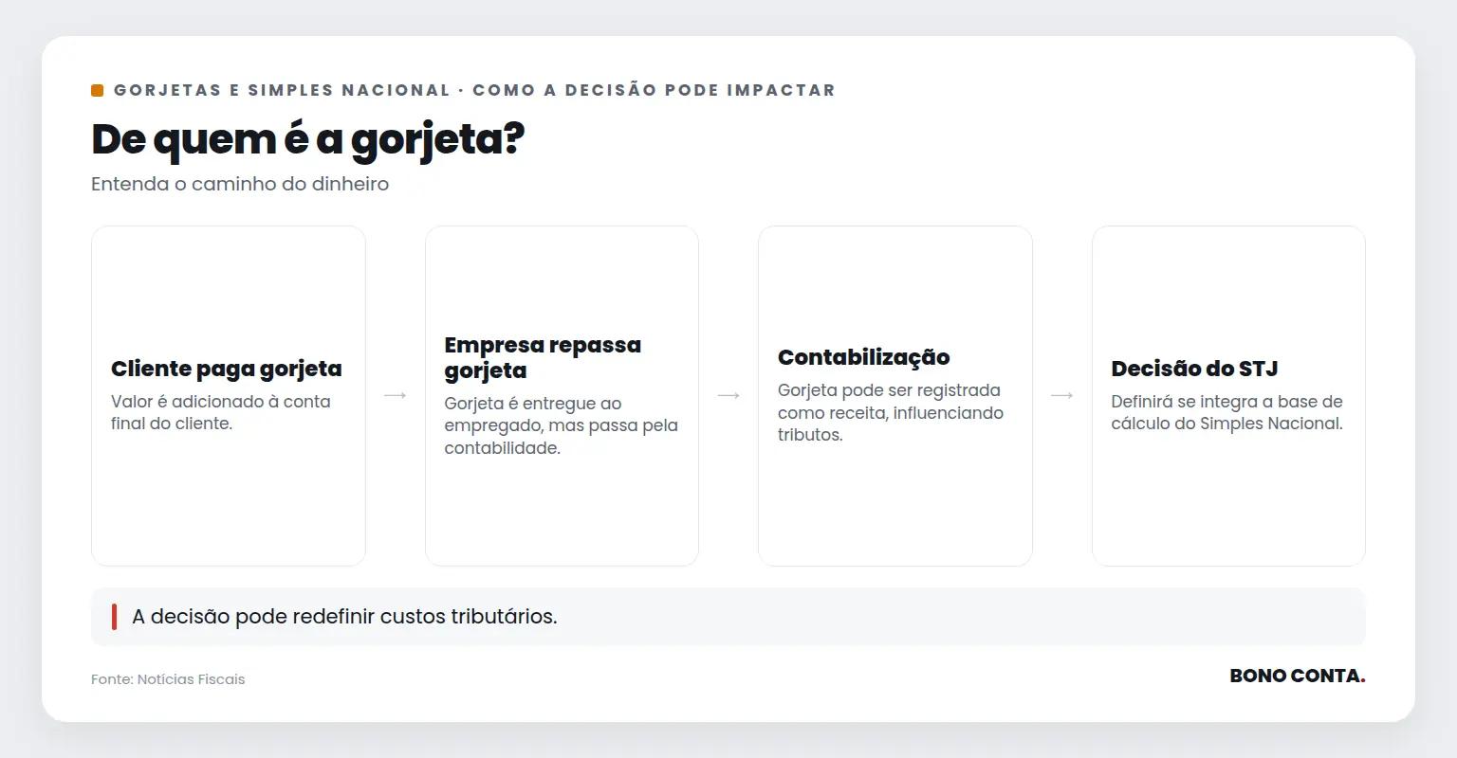Click text "Valor é adicionado à conta final do cliente."

pyautogui.click(x=221, y=412)
